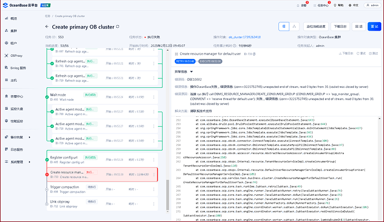384x222 pixels.
Task: Go back with the left arrow
Action: click(47, 27)
